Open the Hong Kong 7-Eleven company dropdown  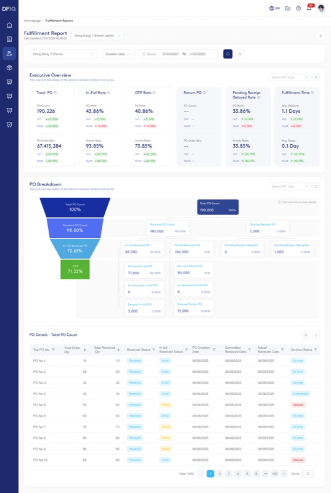(x=63, y=54)
